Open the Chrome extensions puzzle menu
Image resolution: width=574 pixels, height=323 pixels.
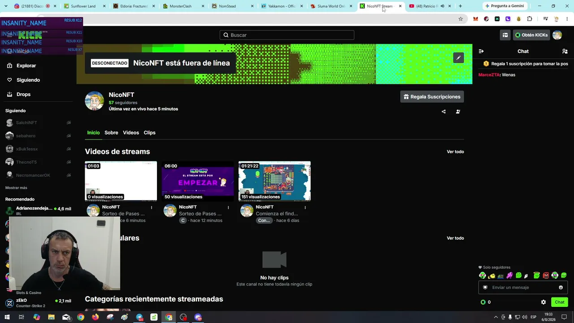tap(530, 19)
